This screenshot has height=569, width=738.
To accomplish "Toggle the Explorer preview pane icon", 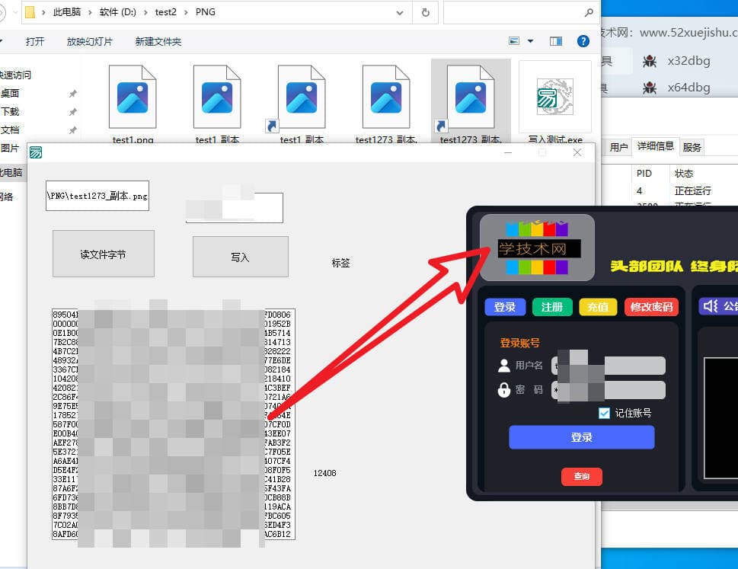I will [556, 41].
